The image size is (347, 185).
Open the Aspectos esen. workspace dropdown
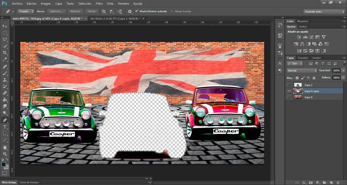coord(324,12)
